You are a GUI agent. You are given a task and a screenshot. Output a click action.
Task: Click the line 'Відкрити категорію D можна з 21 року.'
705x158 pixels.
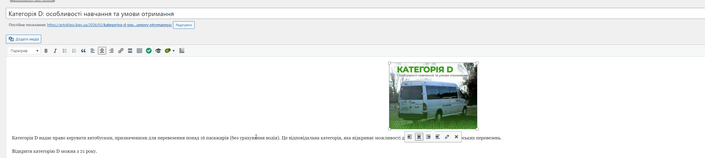click(54, 151)
